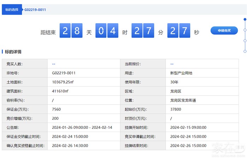Select the second timeline dot on right
The height and width of the screenshot is (158, 247).
coord(245,30)
